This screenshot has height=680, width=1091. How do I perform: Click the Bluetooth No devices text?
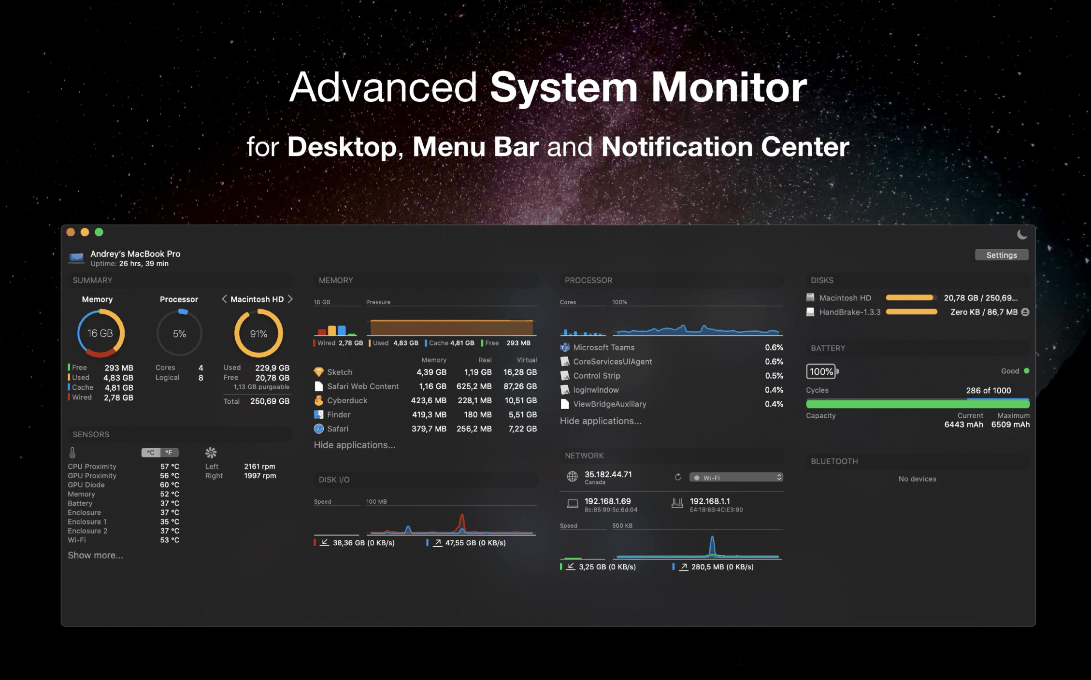point(917,479)
